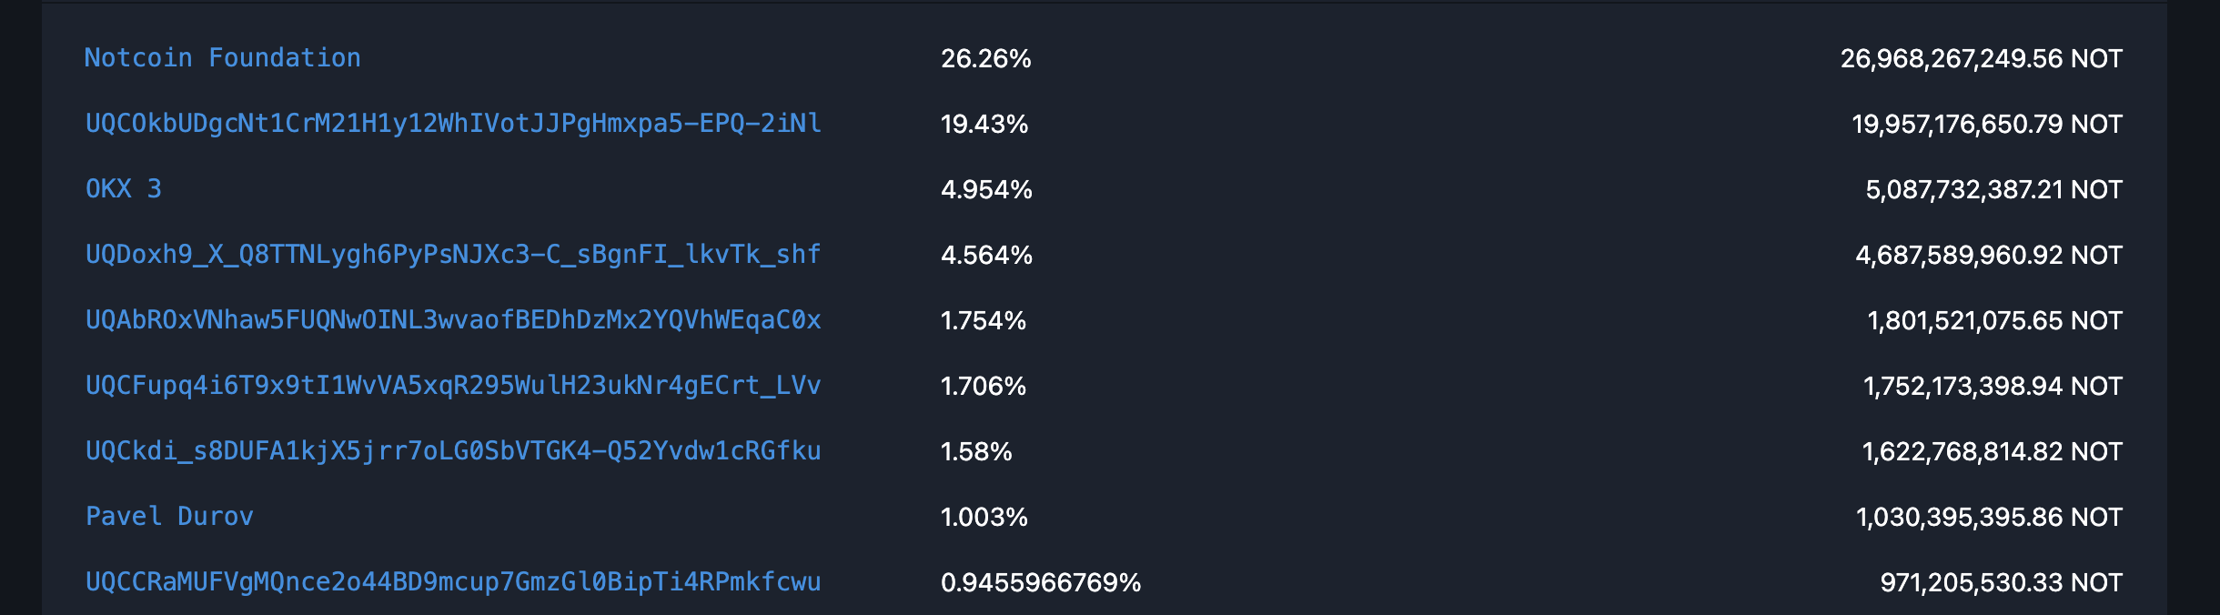Viewport: 2220px width, 615px height.
Task: Open the Pavel Durov wallet page
Action: tap(169, 516)
